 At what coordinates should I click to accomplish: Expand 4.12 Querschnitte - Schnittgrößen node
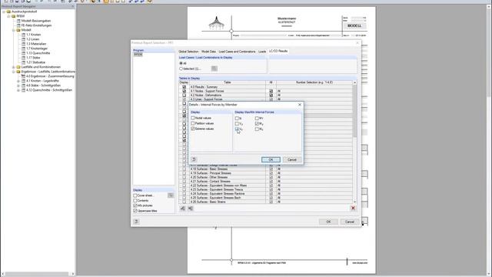[18, 90]
